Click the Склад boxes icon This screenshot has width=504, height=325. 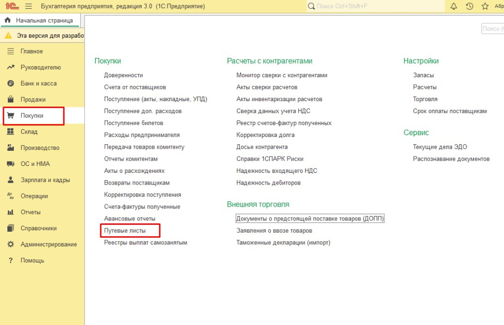(11, 132)
